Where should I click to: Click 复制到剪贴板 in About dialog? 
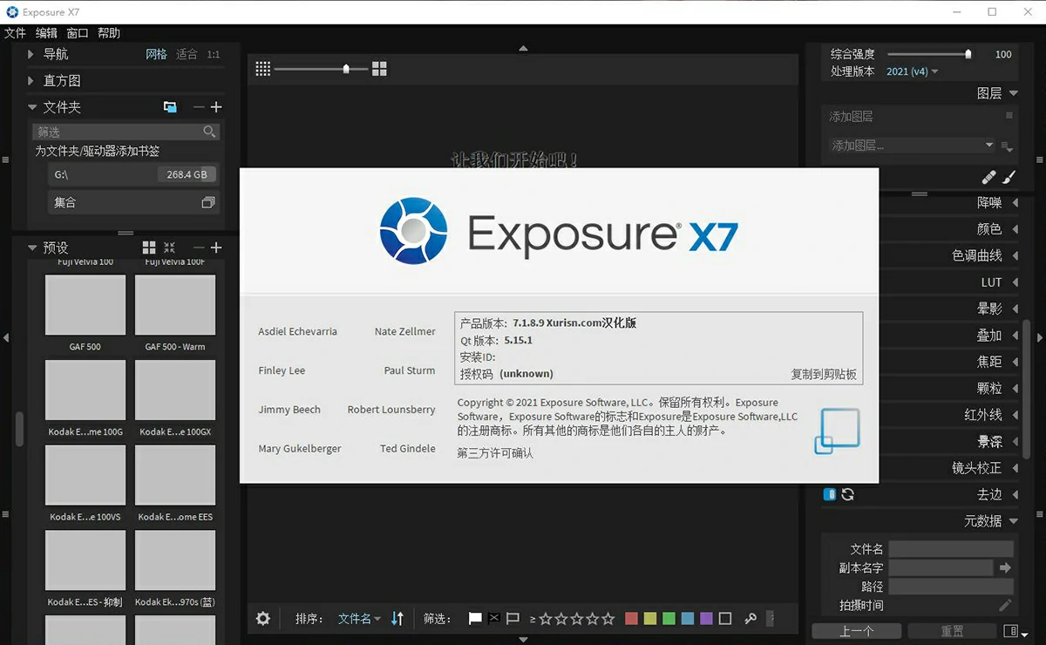[824, 374]
